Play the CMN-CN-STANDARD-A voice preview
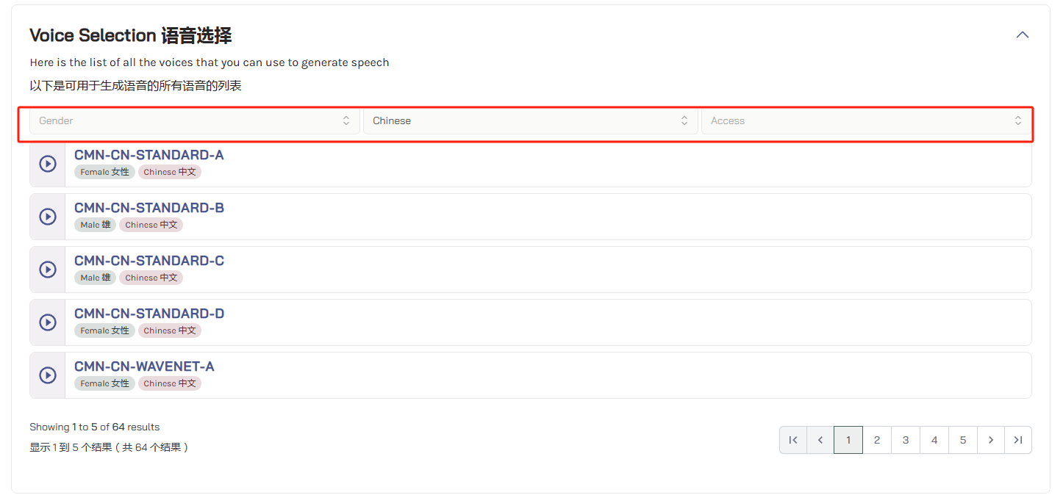 (48, 164)
